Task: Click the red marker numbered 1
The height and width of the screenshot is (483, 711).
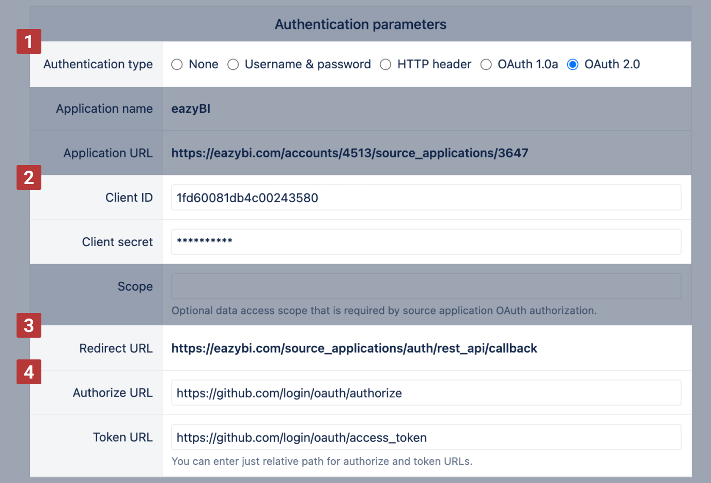Action: coord(29,42)
